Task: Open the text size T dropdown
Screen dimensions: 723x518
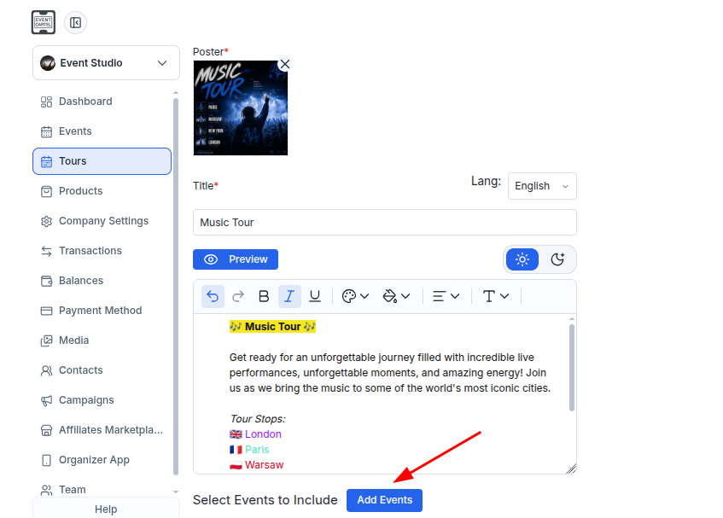Action: pyautogui.click(x=495, y=296)
